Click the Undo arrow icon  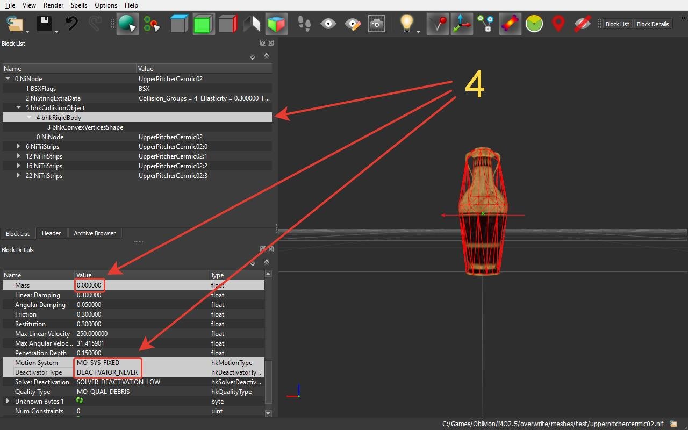(72, 24)
